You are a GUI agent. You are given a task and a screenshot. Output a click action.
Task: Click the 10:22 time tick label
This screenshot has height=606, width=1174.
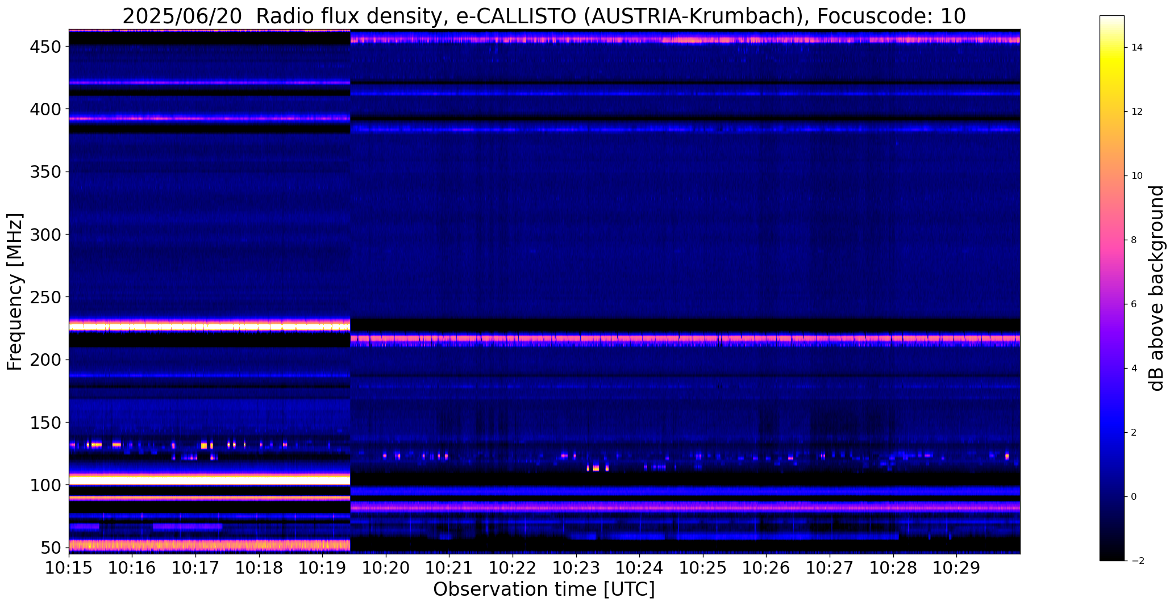pos(513,567)
